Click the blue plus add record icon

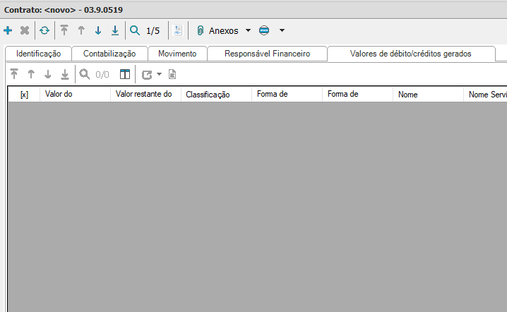(x=8, y=31)
